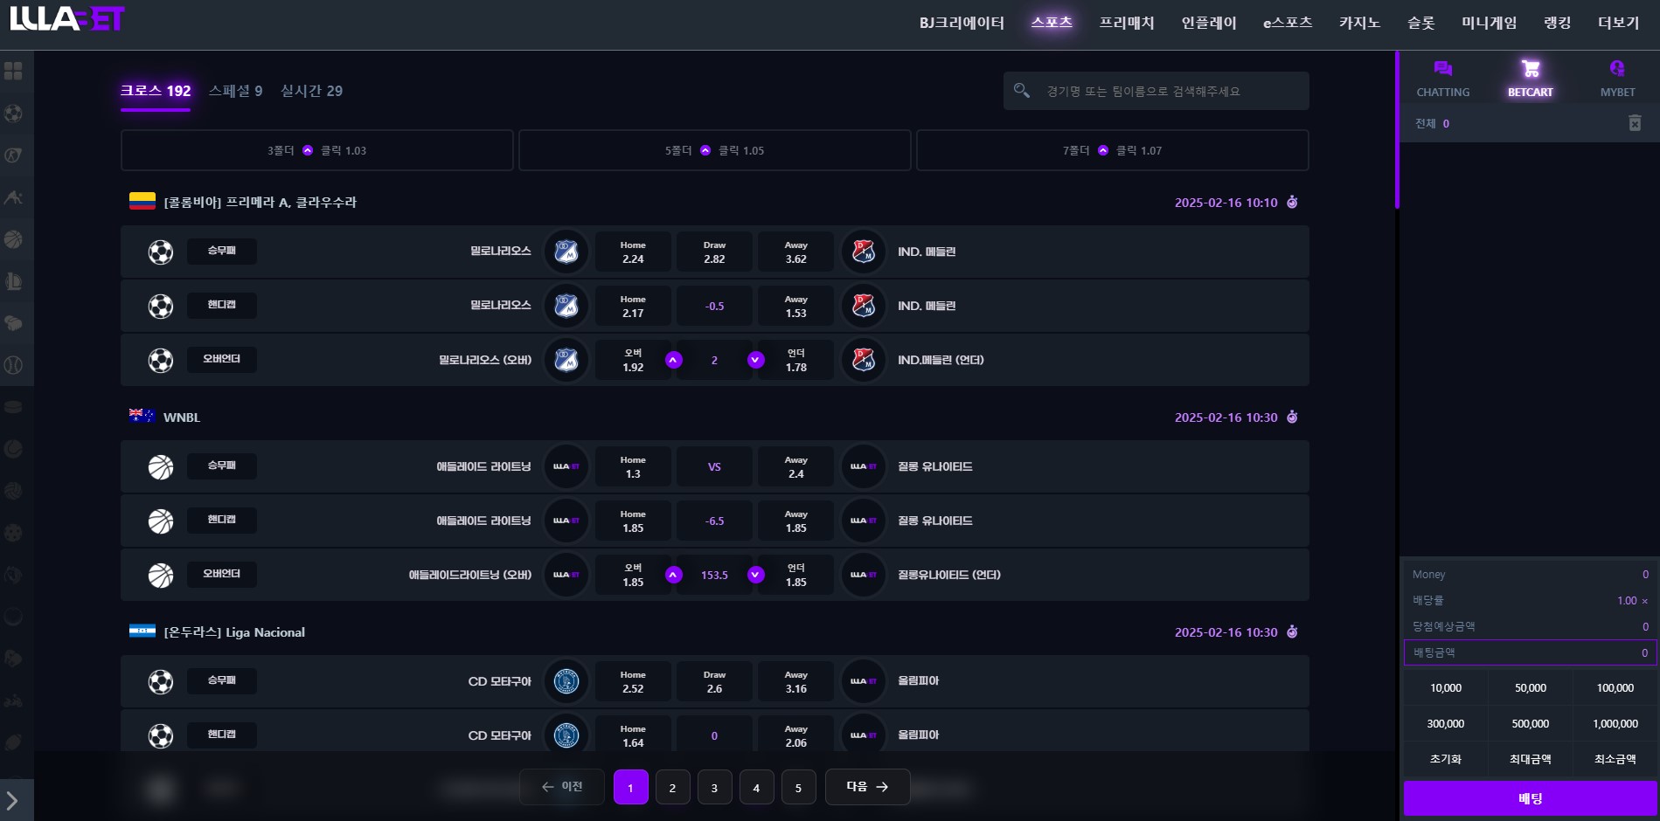
Task: Switch to the 실시간 29 tab
Action: pyautogui.click(x=311, y=91)
